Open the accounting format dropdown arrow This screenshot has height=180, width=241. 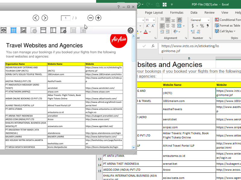[x=197, y=26]
